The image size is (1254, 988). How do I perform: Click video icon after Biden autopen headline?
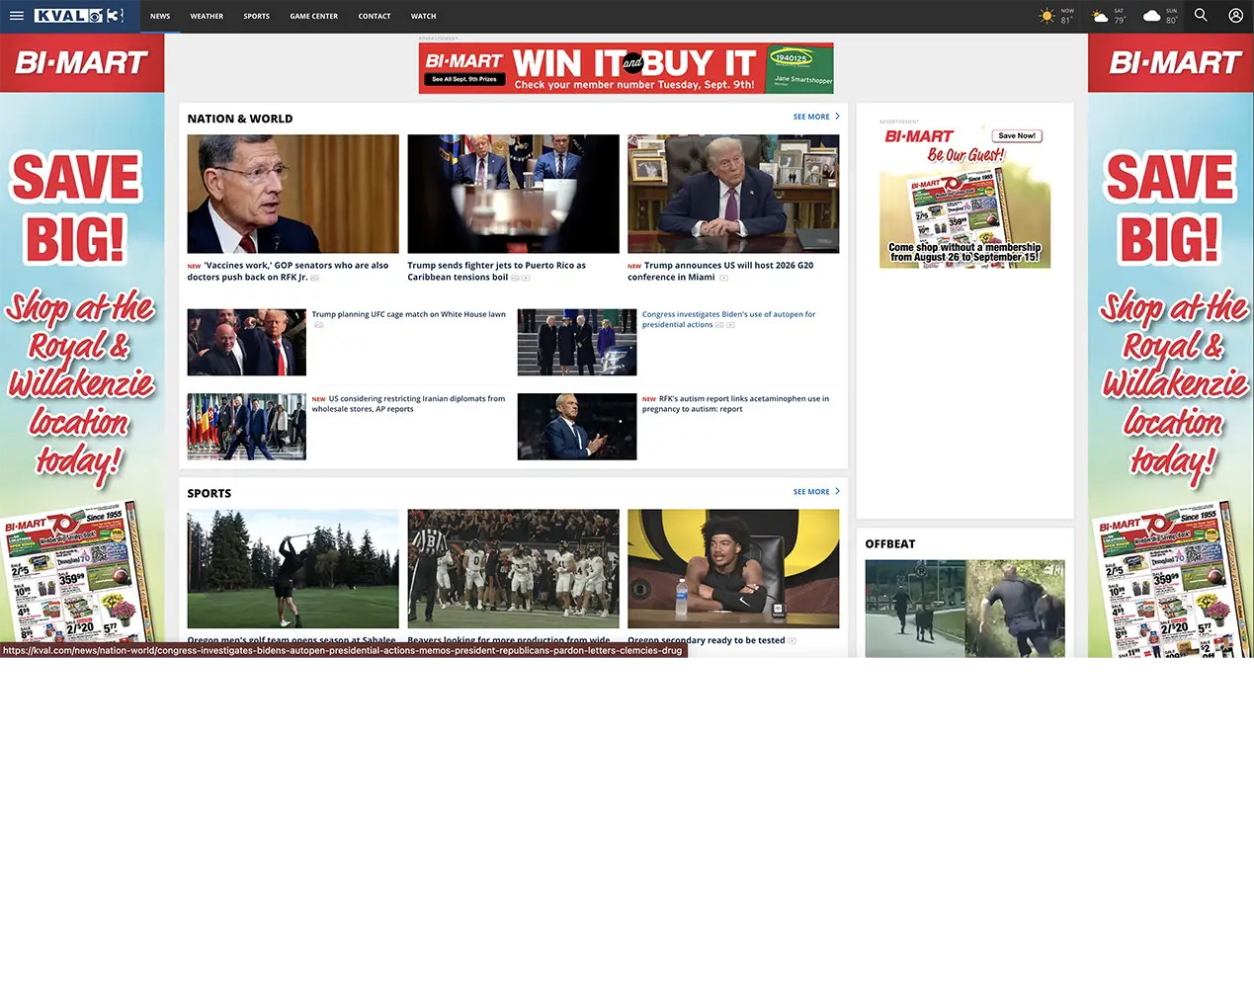pyautogui.click(x=730, y=325)
